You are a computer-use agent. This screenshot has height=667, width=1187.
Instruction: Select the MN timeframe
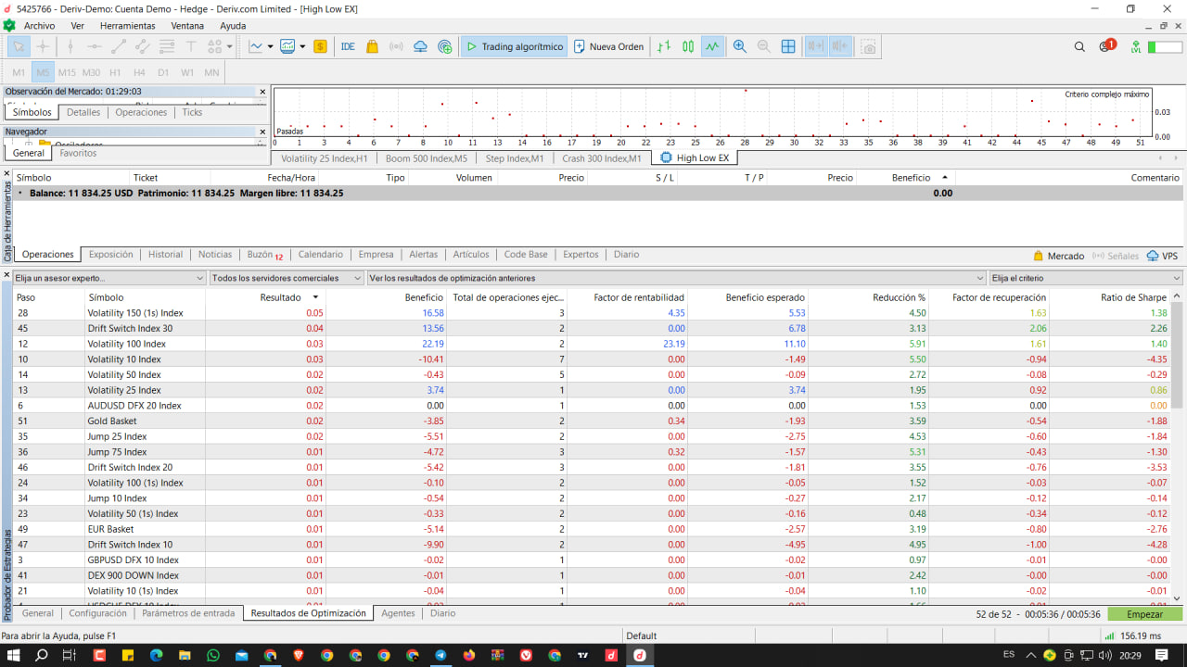[211, 72]
